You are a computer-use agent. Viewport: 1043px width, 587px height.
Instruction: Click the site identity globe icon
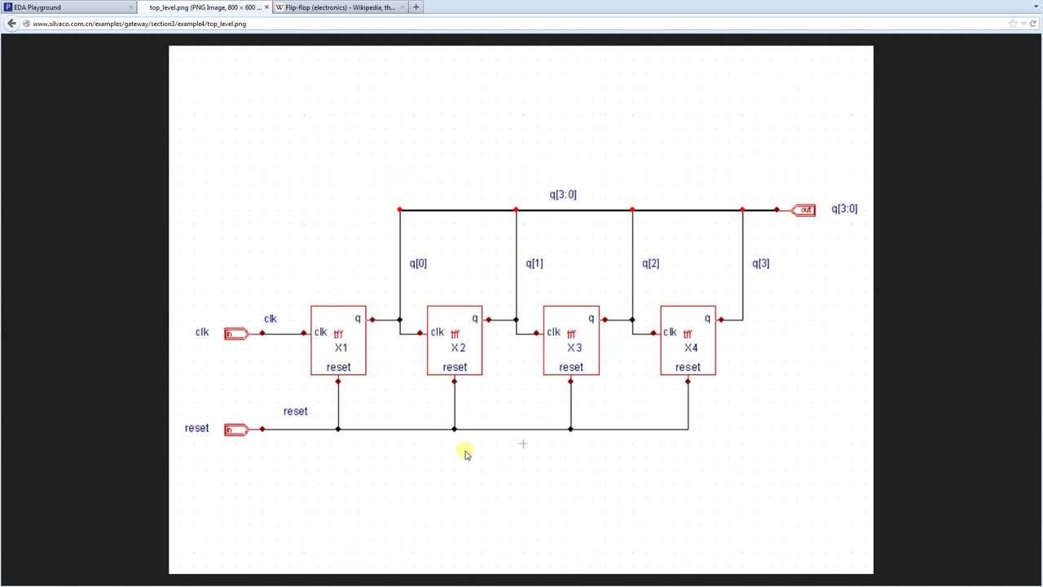pyautogui.click(x=27, y=24)
